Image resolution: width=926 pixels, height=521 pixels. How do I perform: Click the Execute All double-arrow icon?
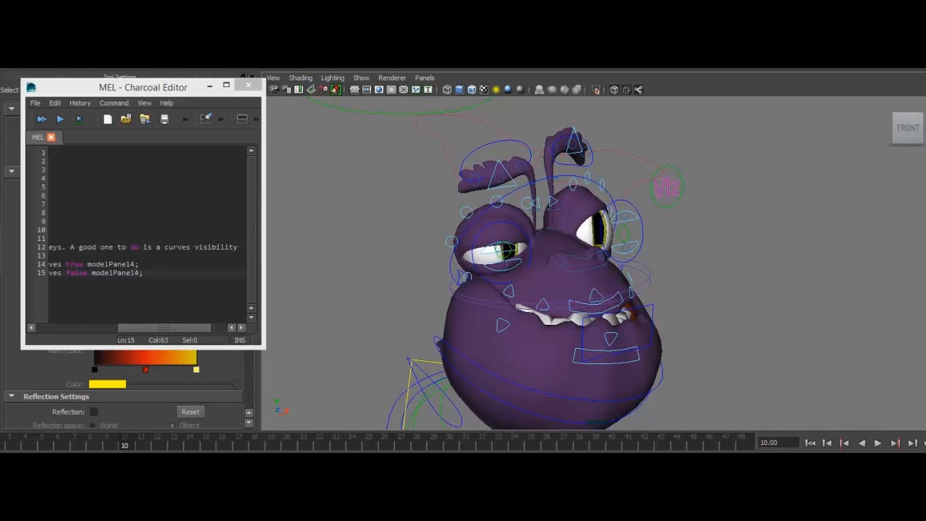[x=41, y=119]
